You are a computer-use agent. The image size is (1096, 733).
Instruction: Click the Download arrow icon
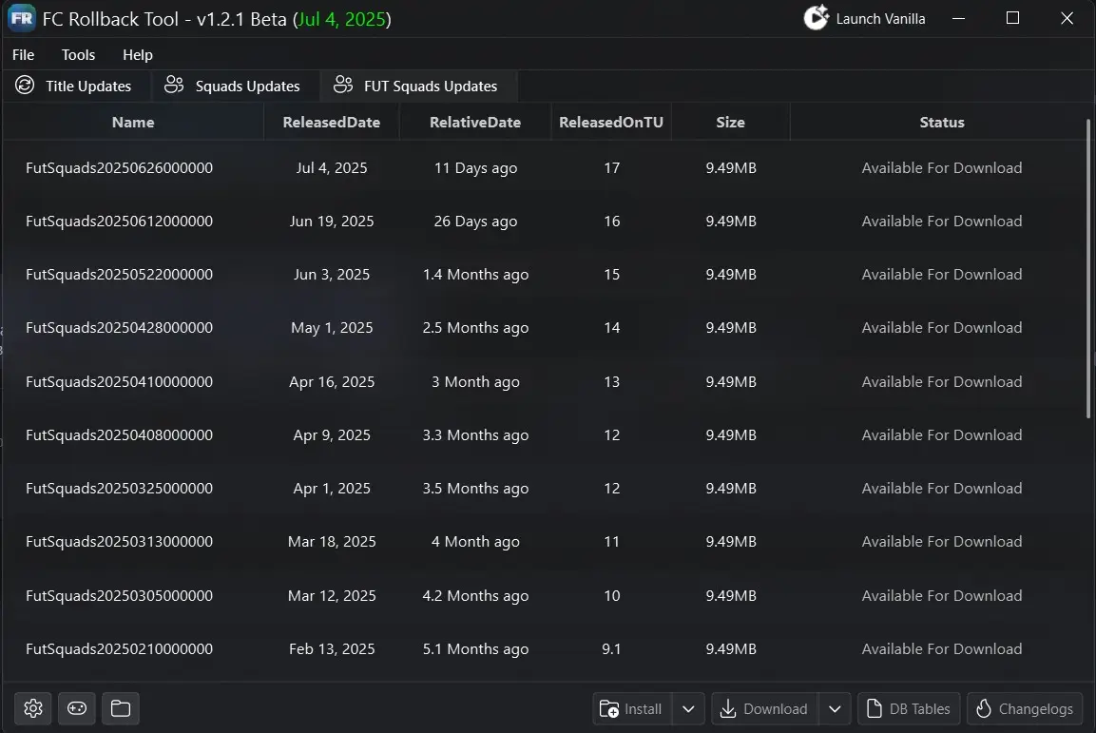tap(727, 709)
